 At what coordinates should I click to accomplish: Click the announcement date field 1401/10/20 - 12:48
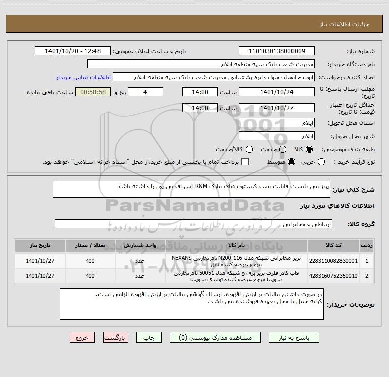73,51
